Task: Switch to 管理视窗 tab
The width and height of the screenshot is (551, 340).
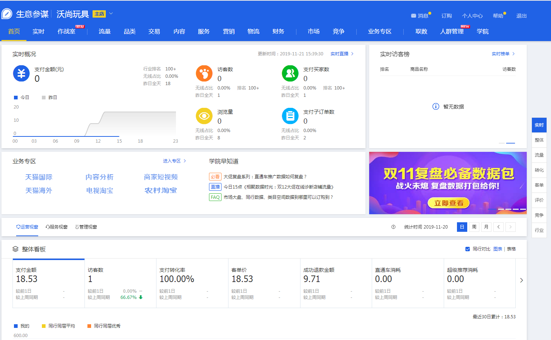Action: tap(86, 227)
